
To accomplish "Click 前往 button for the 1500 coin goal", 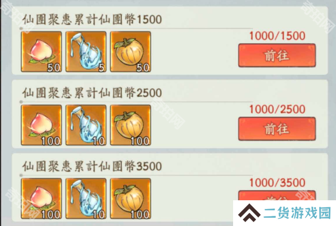I will (x=277, y=56).
